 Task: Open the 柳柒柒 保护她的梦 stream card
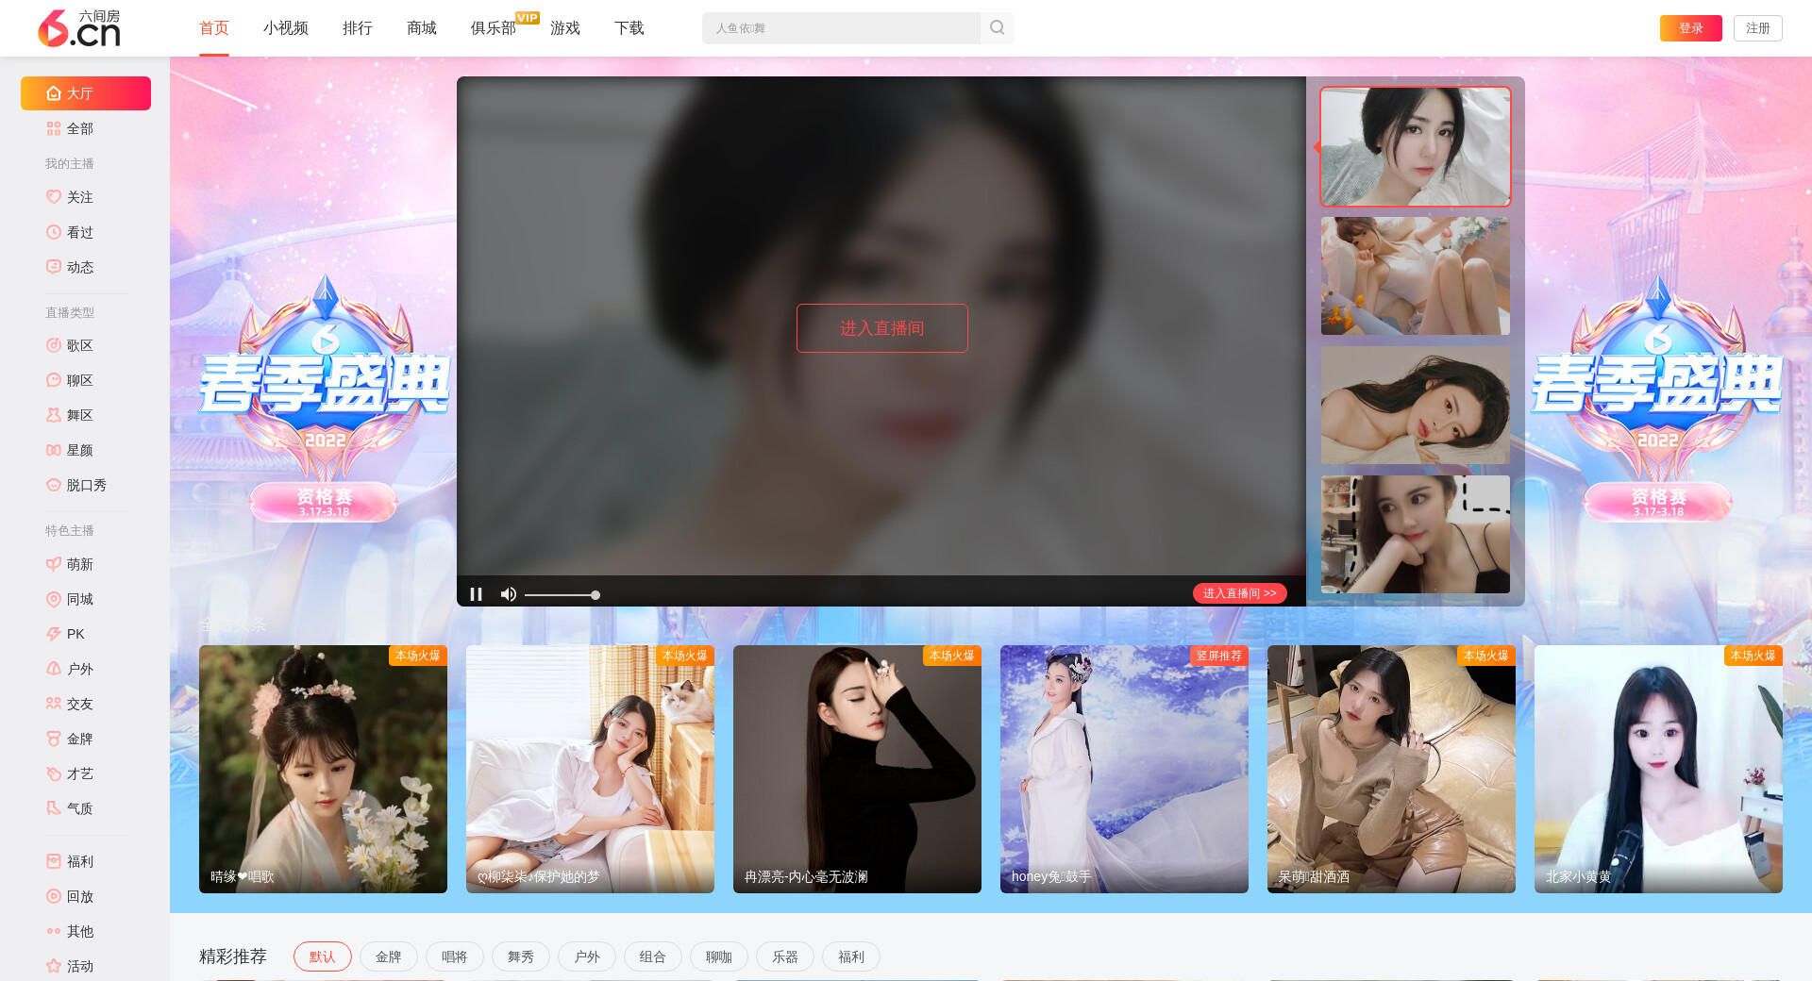pyautogui.click(x=590, y=769)
